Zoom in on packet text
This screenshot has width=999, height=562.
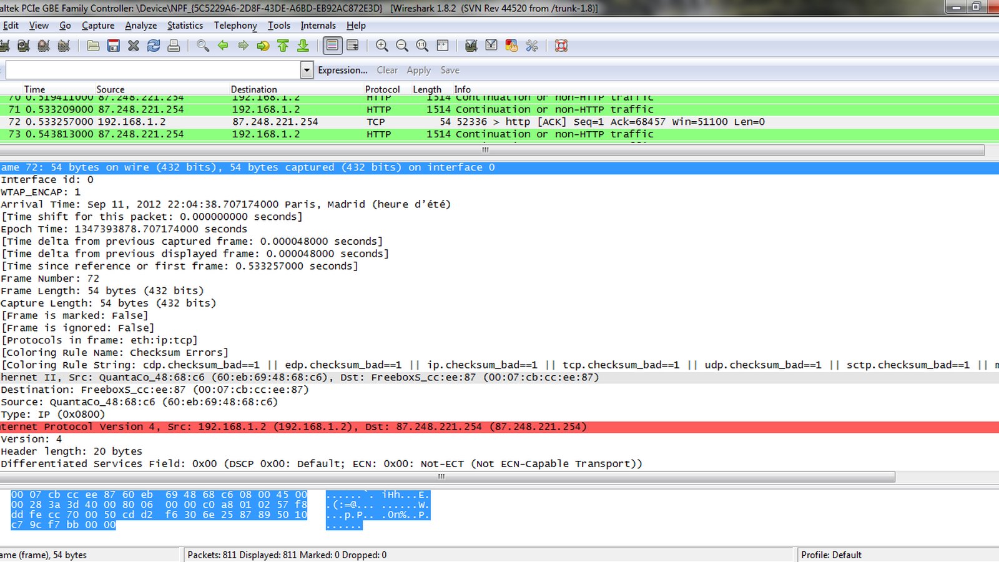pyautogui.click(x=382, y=46)
